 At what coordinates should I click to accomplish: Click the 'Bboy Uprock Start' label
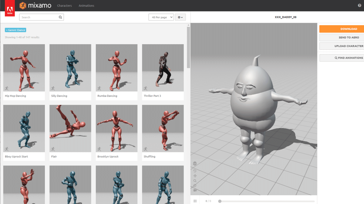pyautogui.click(x=16, y=157)
